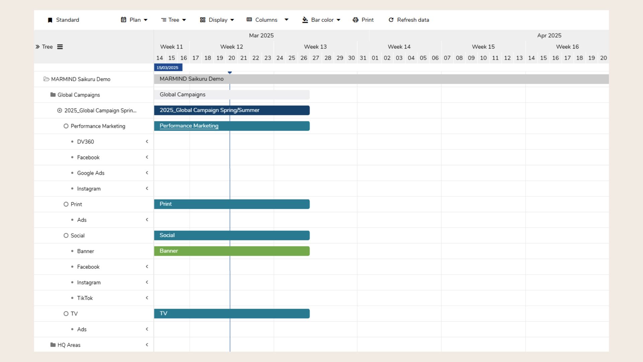The image size is (643, 362).
Task: Click the grid icon beside Display
Action: [202, 20]
